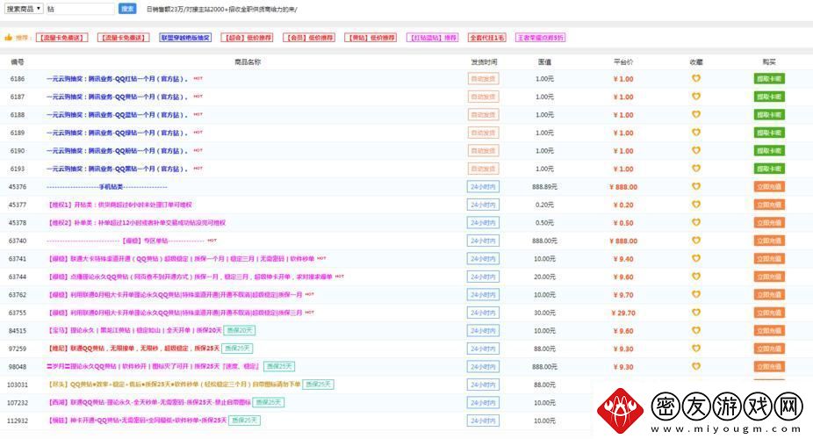The width and height of the screenshot is (813, 439).
Task: Click the 24小时内 badge in row 63762
Action: coord(483,295)
